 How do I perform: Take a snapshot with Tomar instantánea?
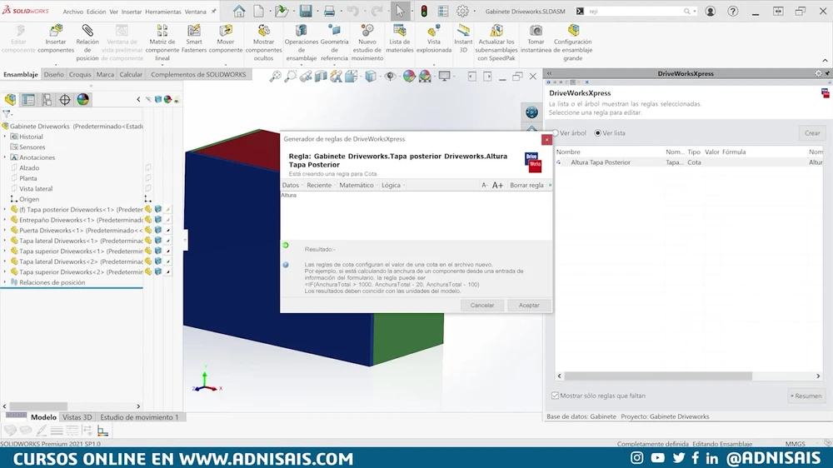(536, 39)
